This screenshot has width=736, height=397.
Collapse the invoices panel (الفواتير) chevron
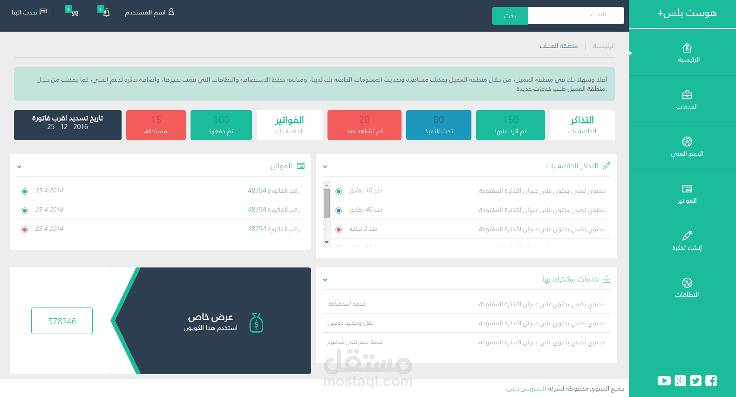pos(19,167)
